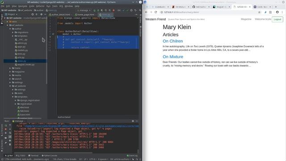Image resolution: width=286 pixels, height=161 pixels.
Task: Click the red Stop button in PyCharm toolbar
Action: pos(114,10)
